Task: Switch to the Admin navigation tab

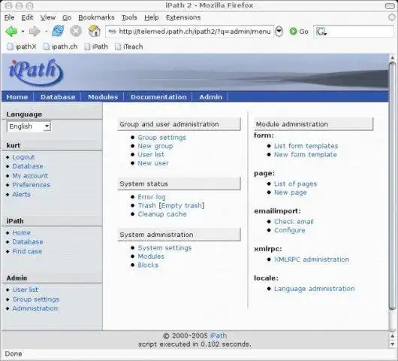Action: pyautogui.click(x=211, y=97)
